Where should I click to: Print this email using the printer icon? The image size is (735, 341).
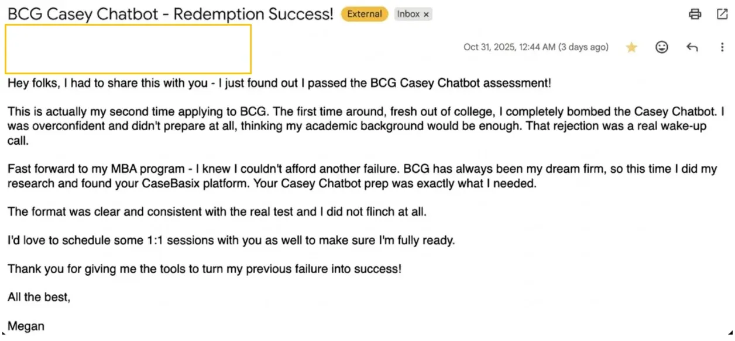click(x=695, y=15)
